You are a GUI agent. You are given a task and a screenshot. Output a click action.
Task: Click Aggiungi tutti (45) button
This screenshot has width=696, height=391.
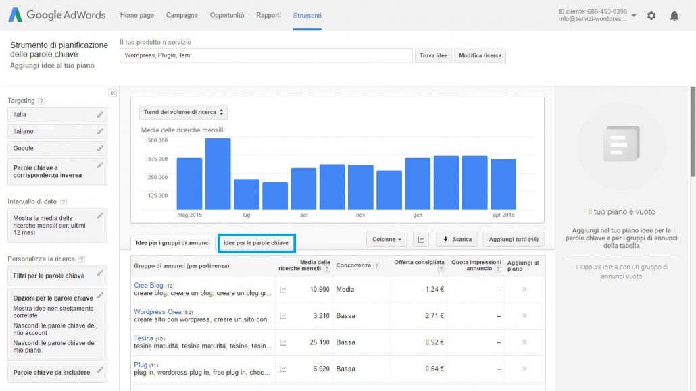click(514, 240)
